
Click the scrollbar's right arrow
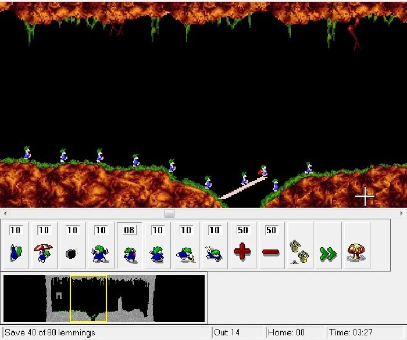click(403, 214)
